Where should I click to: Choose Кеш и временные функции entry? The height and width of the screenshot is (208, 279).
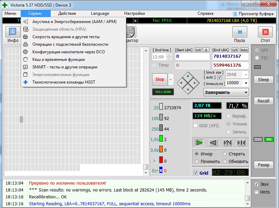coord(73,59)
